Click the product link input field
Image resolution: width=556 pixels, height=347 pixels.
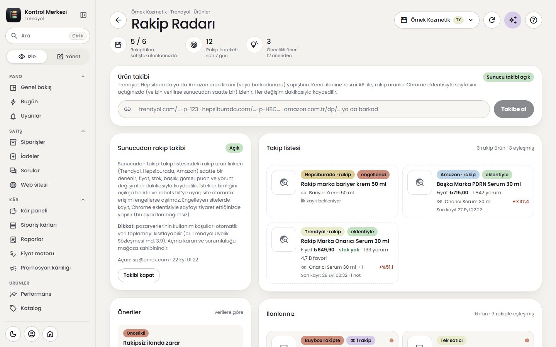pos(303,109)
